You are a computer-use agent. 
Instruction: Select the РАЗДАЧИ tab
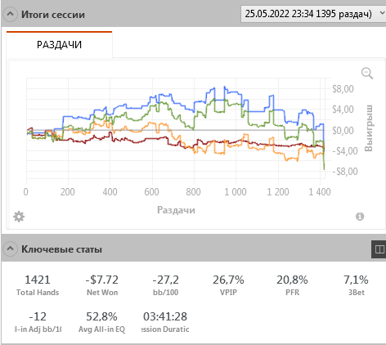(x=59, y=44)
